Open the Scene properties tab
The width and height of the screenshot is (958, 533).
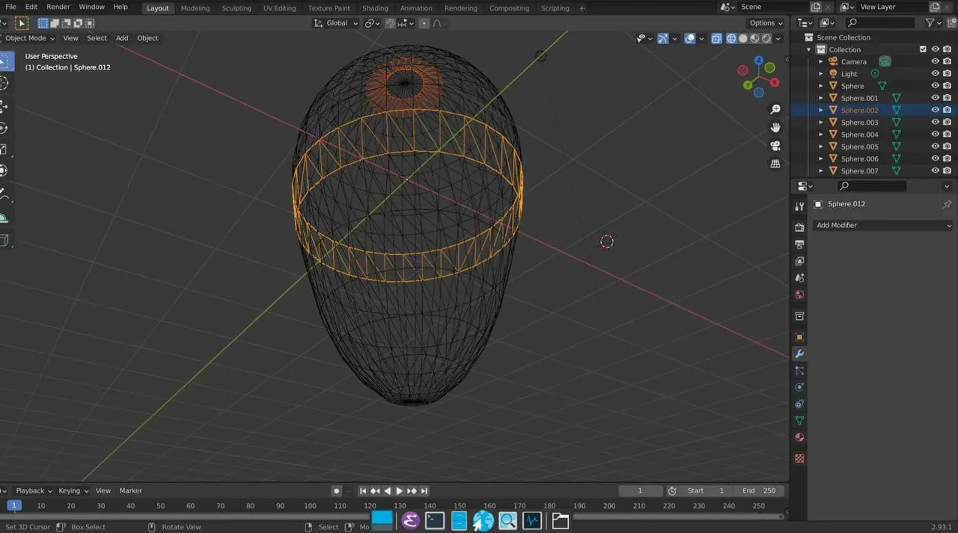click(x=799, y=278)
